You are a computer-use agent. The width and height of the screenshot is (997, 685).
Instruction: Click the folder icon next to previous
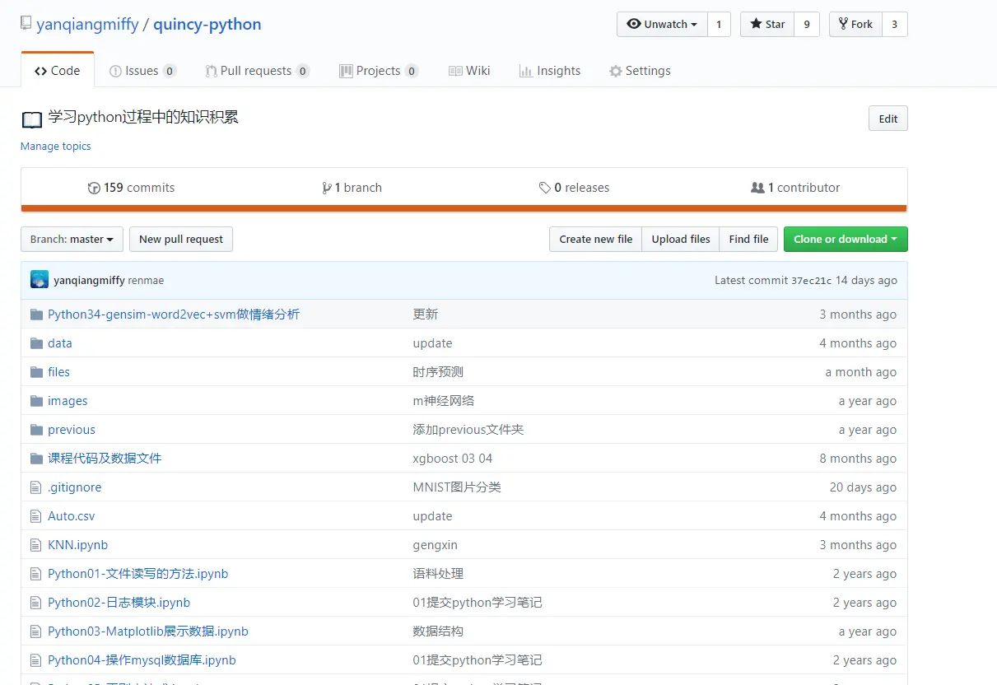[x=36, y=430]
